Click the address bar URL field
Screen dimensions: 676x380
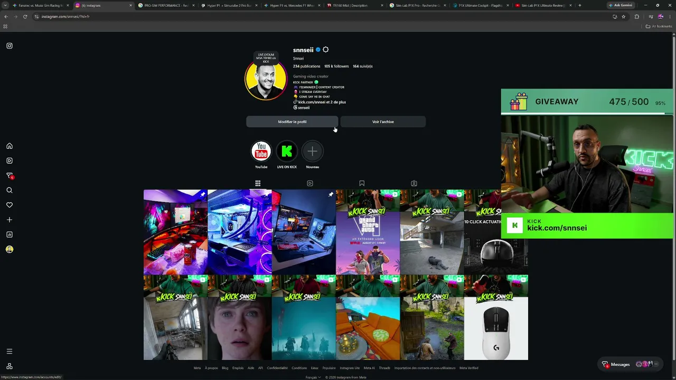[x=317, y=16]
